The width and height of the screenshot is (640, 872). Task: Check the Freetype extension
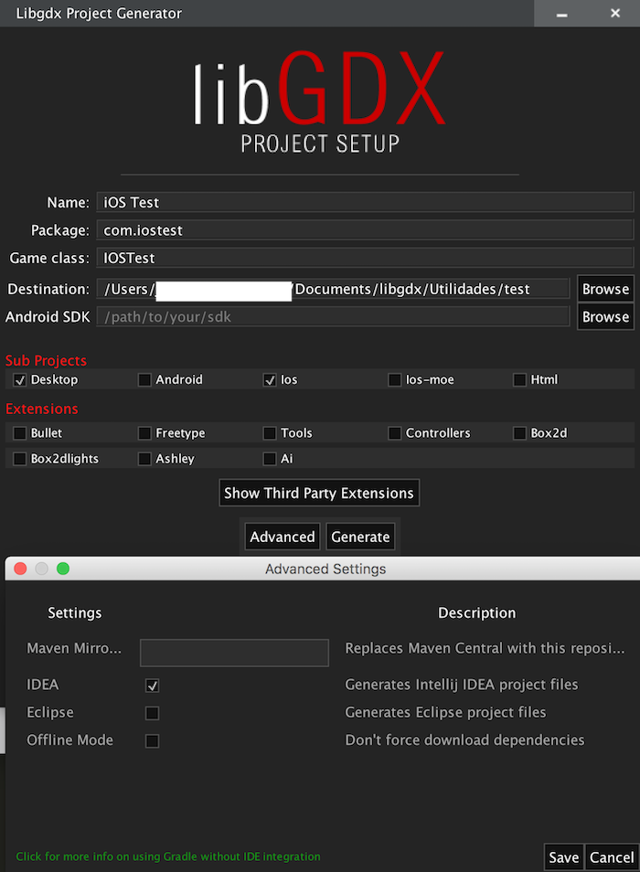click(144, 433)
